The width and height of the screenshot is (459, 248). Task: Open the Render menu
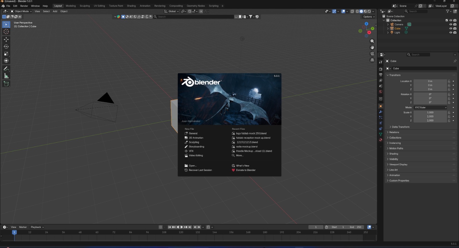(24, 6)
